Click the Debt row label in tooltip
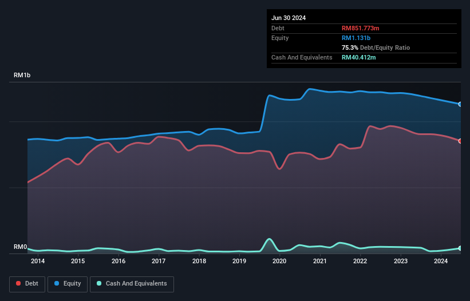470x301 pixels. [278, 28]
